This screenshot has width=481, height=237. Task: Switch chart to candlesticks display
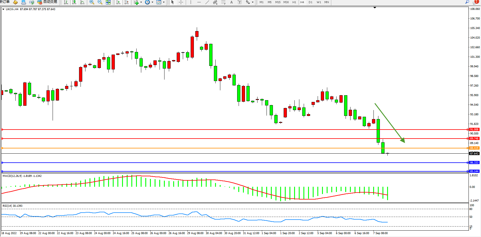[74, 2]
